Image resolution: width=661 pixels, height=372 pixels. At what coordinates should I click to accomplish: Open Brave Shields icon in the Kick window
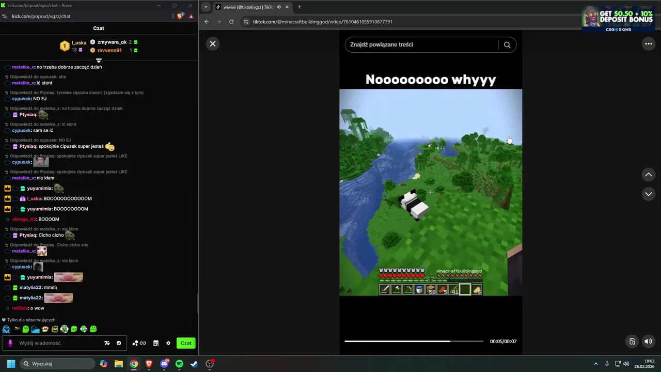tap(180, 16)
